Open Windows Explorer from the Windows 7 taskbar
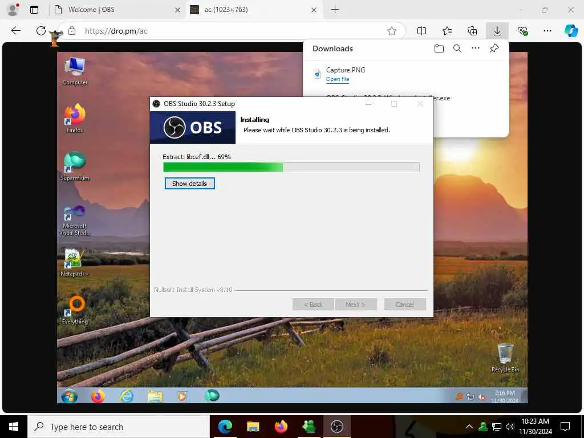 coord(155,396)
